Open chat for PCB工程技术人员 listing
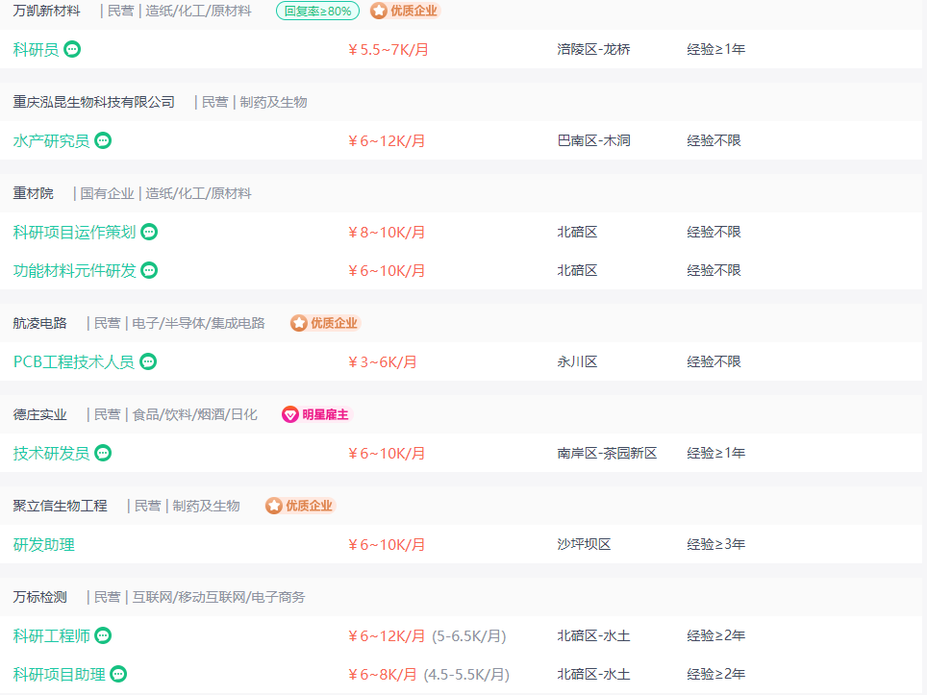 (x=148, y=361)
